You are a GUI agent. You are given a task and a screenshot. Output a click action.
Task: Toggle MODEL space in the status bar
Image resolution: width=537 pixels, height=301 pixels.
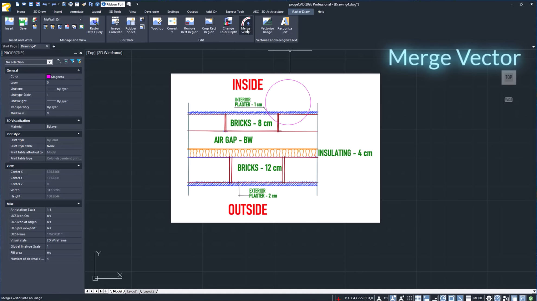coord(479,298)
